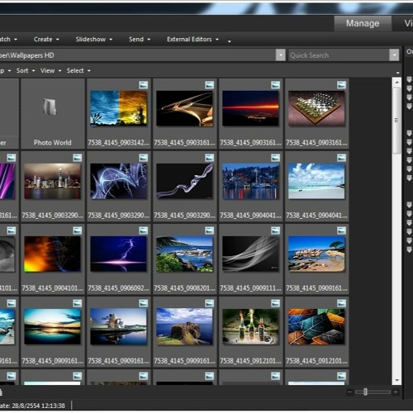Click the filename 7538_4145_0903142...
Viewport: 413px width, 413px height.
pos(118,143)
